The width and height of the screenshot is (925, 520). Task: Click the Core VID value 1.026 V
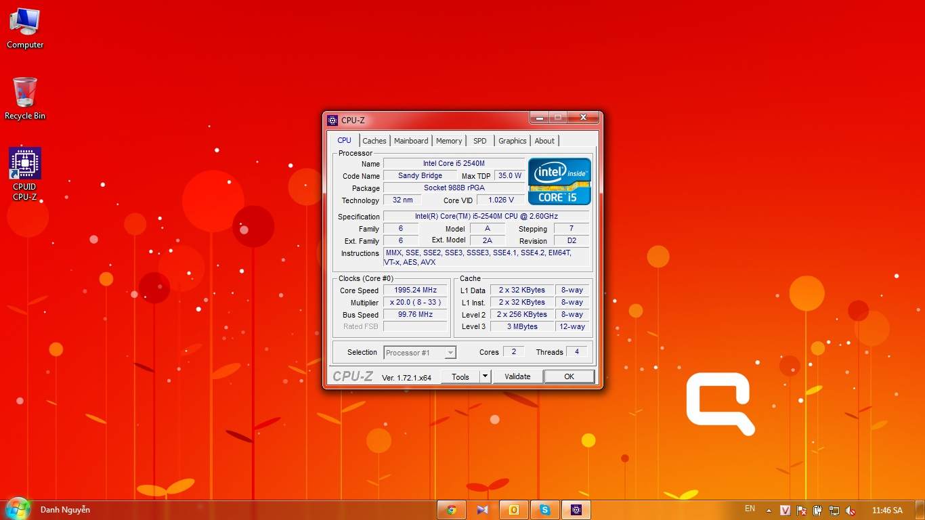[x=501, y=200]
